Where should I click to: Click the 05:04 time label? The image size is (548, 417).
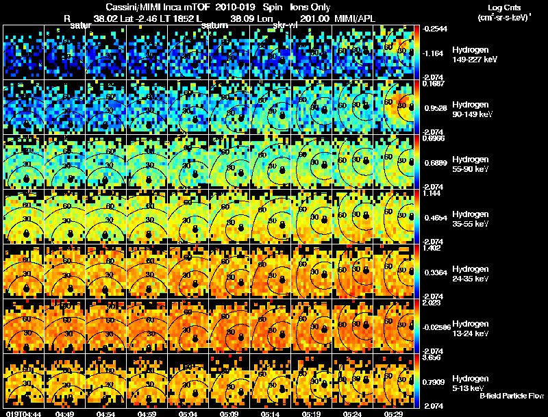coord(188,414)
